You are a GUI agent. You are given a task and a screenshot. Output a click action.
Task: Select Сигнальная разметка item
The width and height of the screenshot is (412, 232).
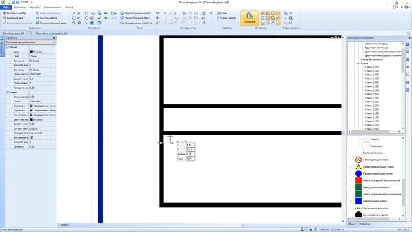(x=371, y=208)
